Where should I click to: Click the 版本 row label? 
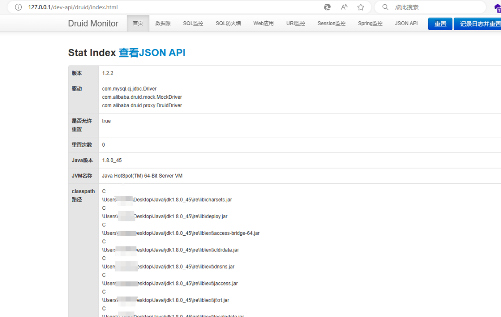[x=77, y=73]
